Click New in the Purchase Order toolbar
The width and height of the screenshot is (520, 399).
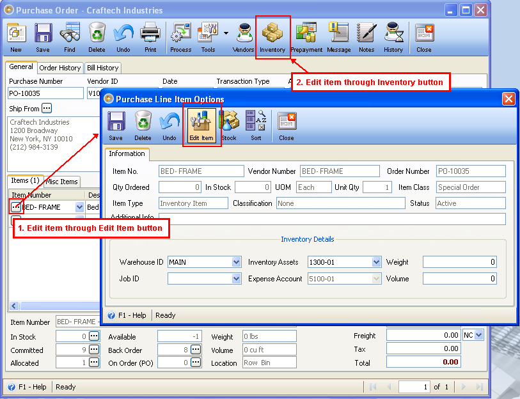16,38
